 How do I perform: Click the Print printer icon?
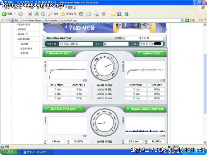(x=96, y=14)
